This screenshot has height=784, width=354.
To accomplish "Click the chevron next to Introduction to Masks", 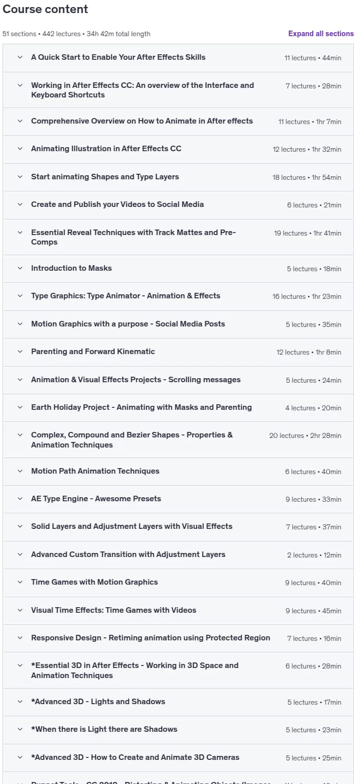I will click(20, 268).
